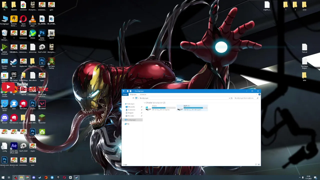The image size is (320, 180).
Task: Select the Hotspot Shield desktop icon
Action: coord(4,106)
